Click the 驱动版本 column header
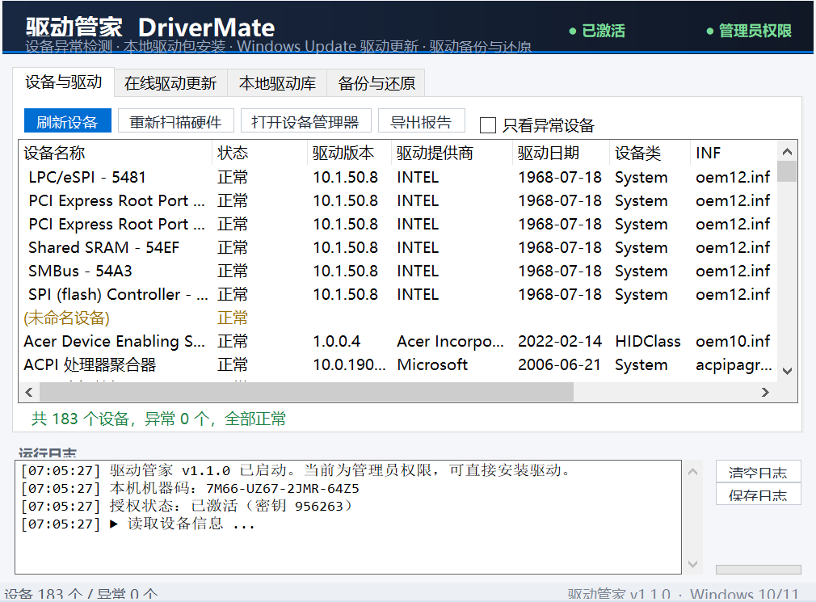 [x=350, y=153]
